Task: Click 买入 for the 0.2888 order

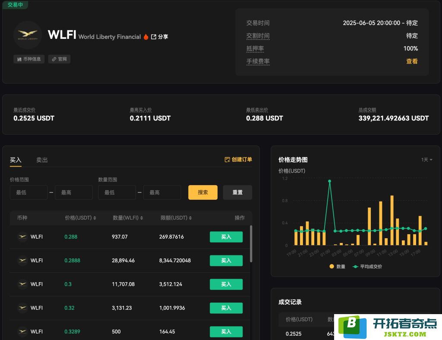Action: coord(226,261)
